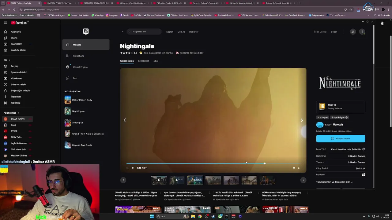
Task: Switch to the Eklentiler tab
Action: [143, 61]
